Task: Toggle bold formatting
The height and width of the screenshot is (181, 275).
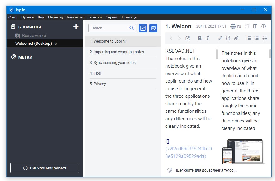Action: (200, 38)
